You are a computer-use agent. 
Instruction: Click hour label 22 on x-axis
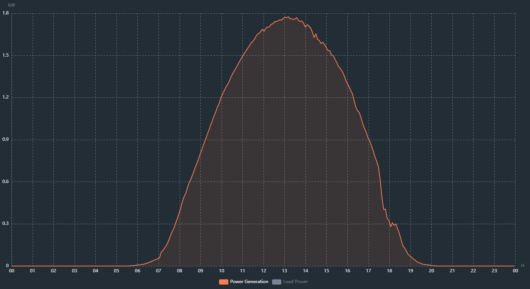click(473, 271)
